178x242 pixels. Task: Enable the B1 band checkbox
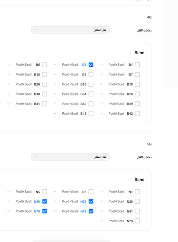pos(137,65)
